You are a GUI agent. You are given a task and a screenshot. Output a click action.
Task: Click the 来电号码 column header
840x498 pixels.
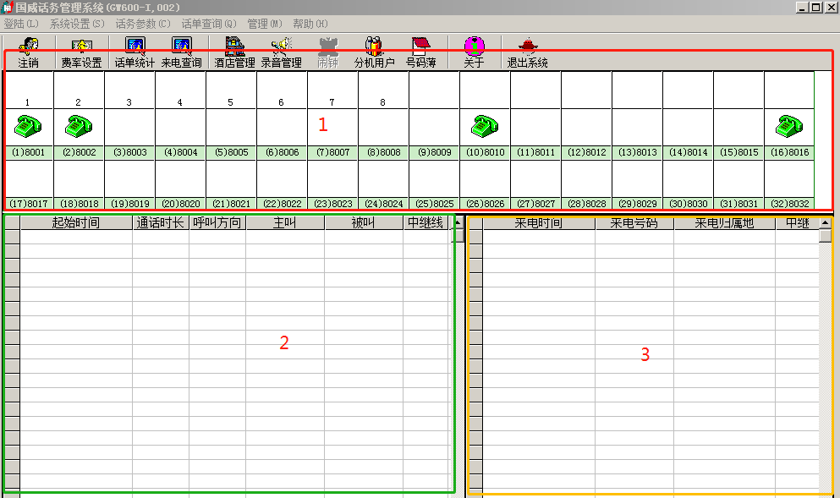(634, 223)
